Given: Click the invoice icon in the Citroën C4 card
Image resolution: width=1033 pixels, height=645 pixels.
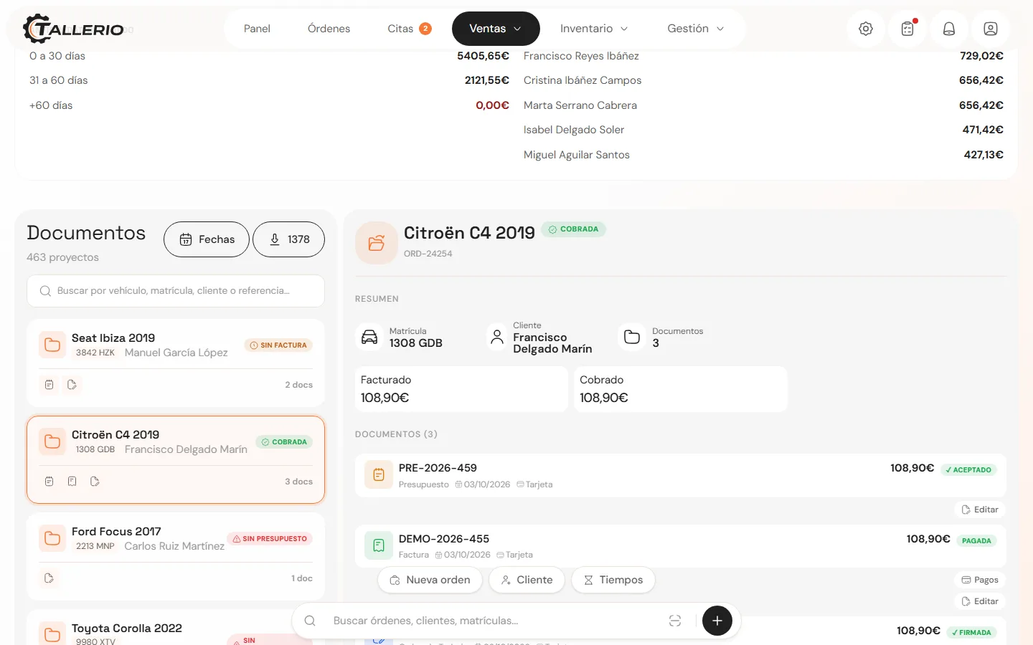Looking at the screenshot, I should coord(72,482).
